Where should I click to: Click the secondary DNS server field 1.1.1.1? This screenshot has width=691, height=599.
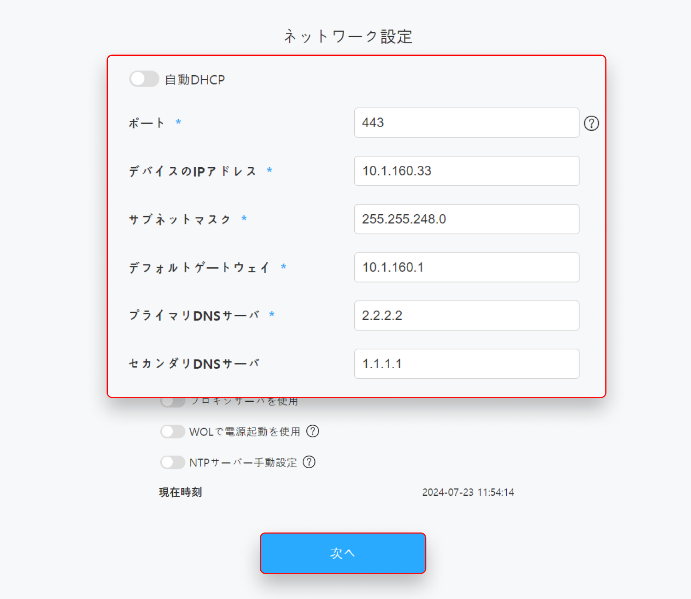[x=466, y=364]
